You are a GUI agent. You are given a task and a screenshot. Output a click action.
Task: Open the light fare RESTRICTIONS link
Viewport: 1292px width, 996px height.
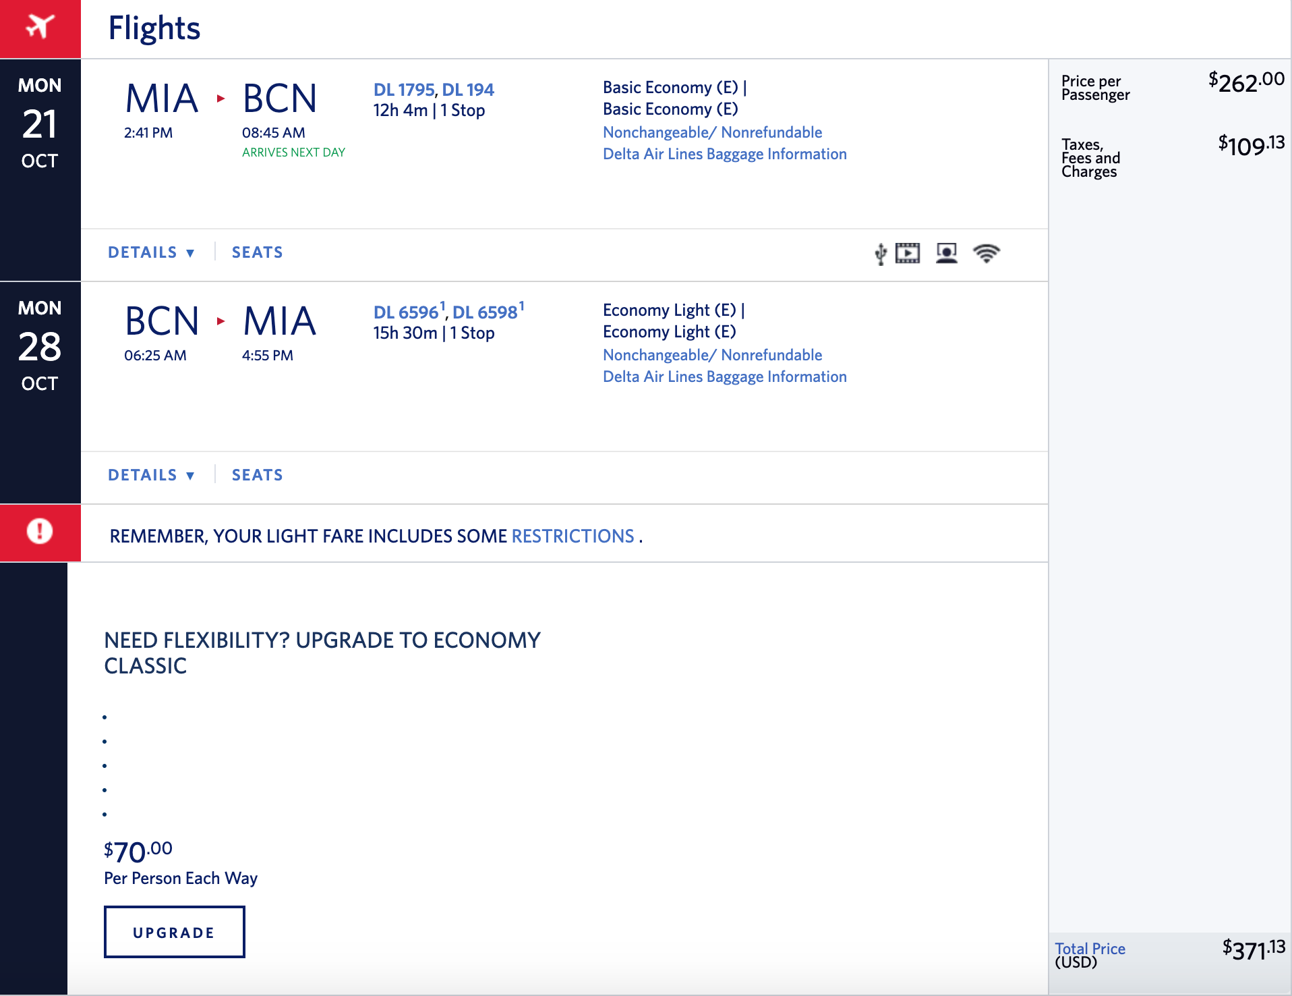click(x=573, y=536)
